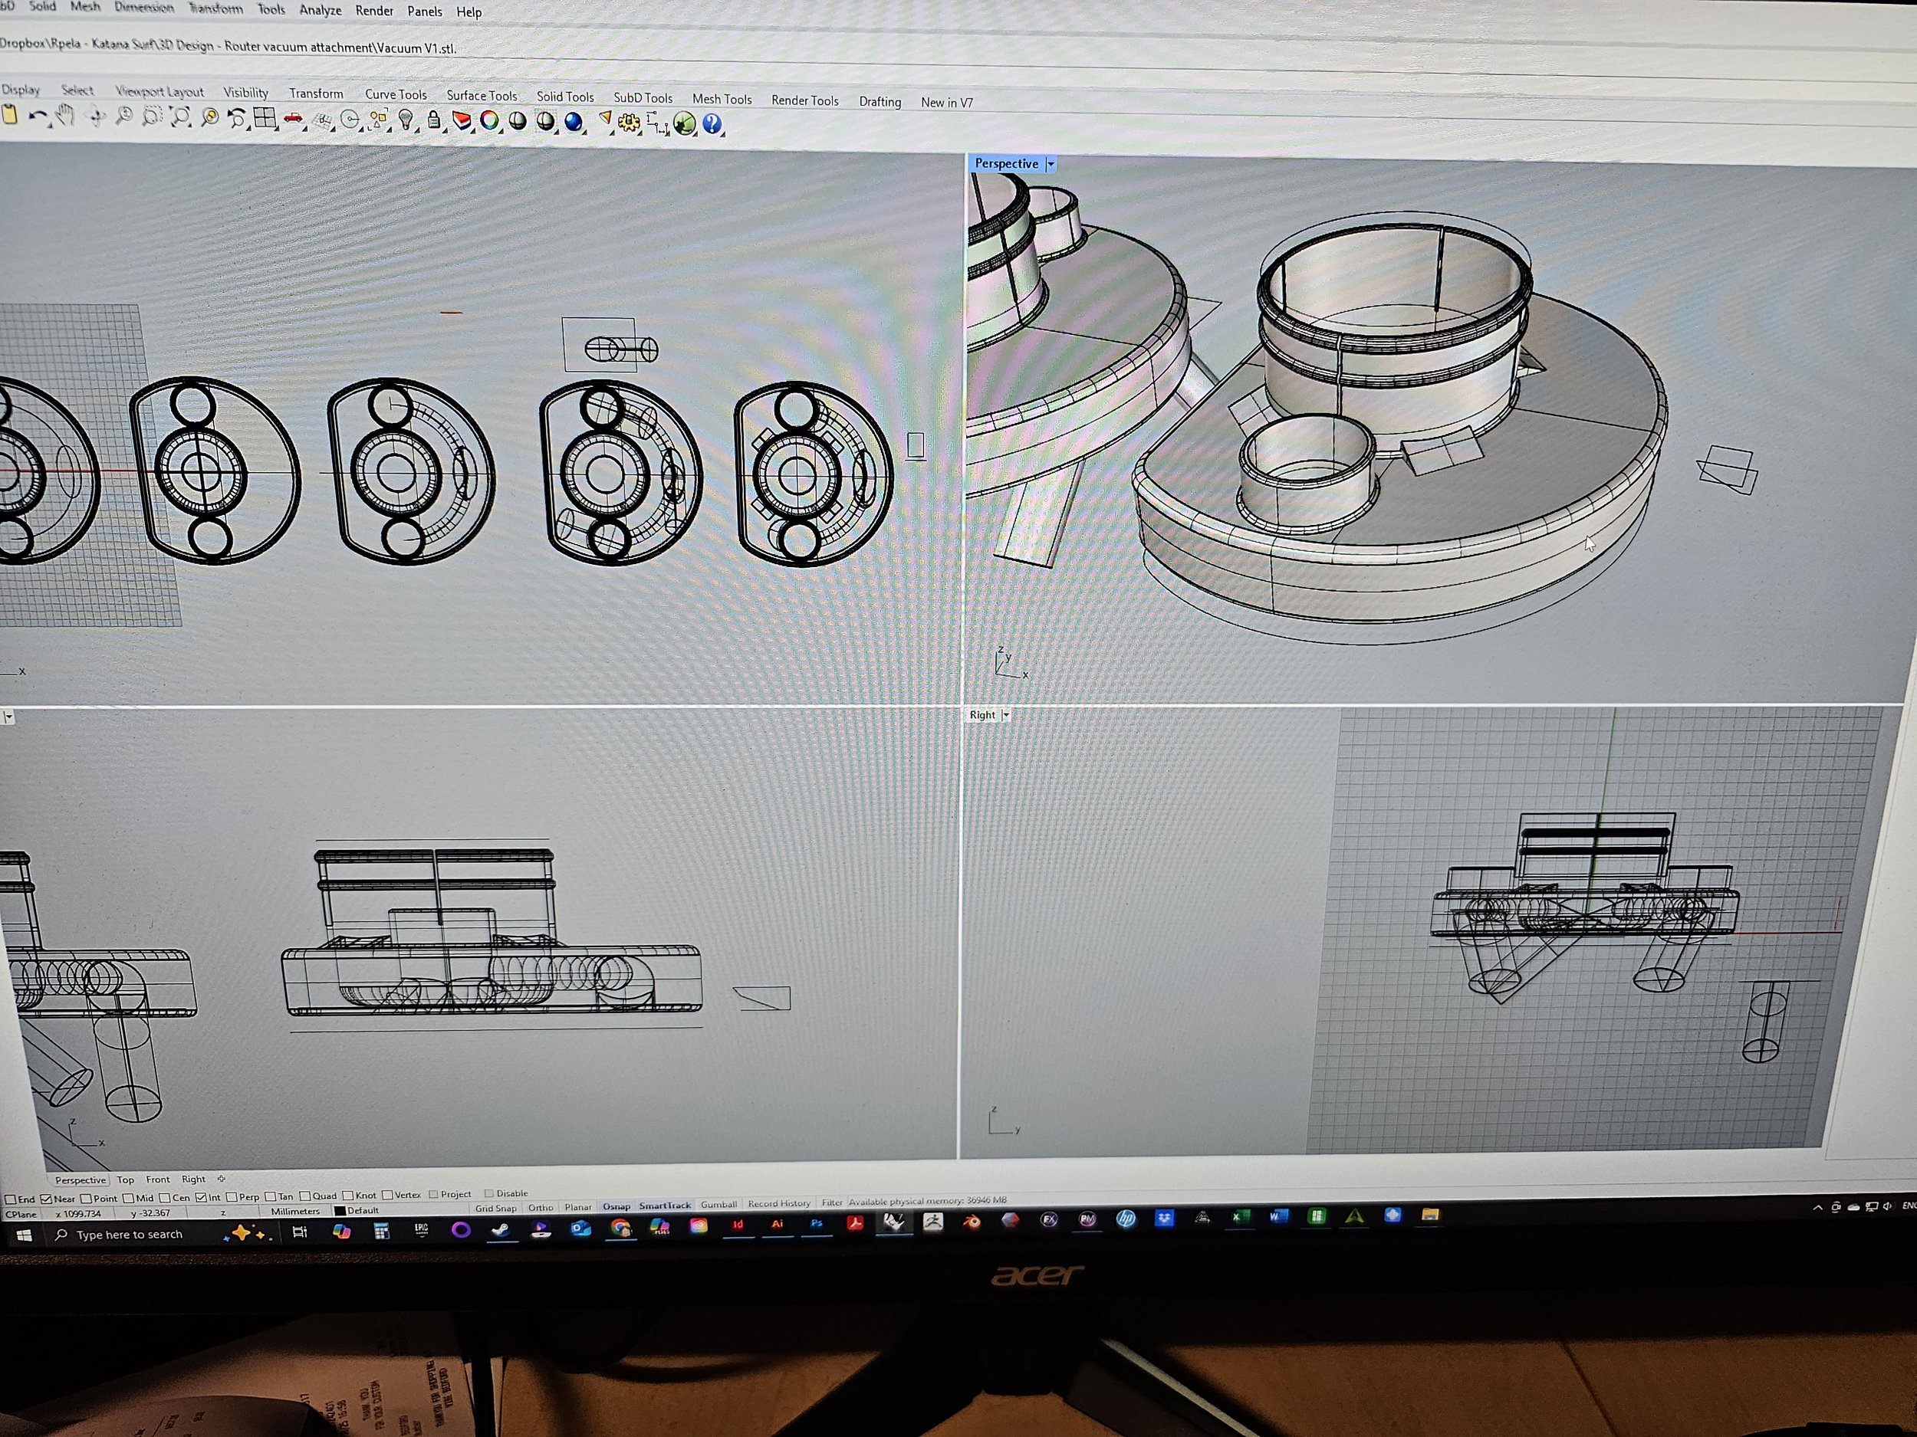Screen dimensions: 1917x1437
Task: Toggle Gumball in the status bar
Action: [718, 1205]
